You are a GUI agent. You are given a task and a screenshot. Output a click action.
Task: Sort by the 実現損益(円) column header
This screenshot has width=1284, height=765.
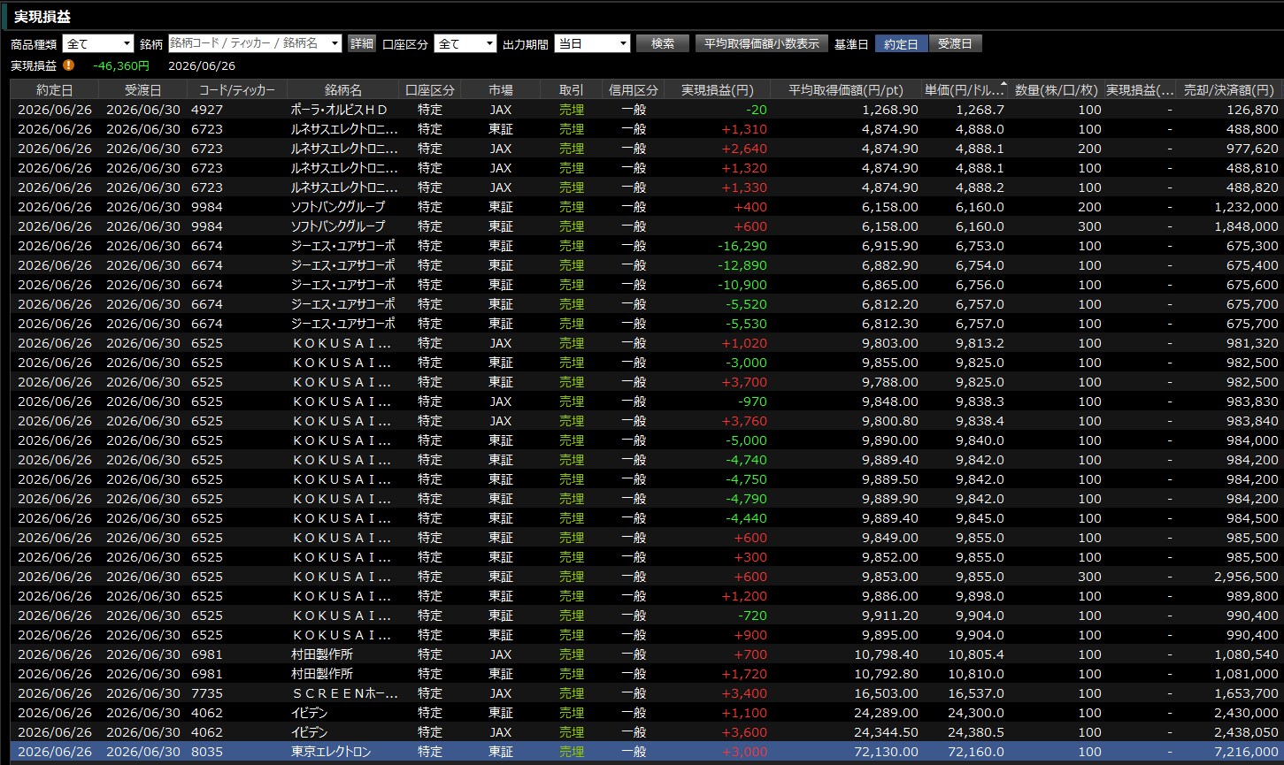[x=718, y=89]
